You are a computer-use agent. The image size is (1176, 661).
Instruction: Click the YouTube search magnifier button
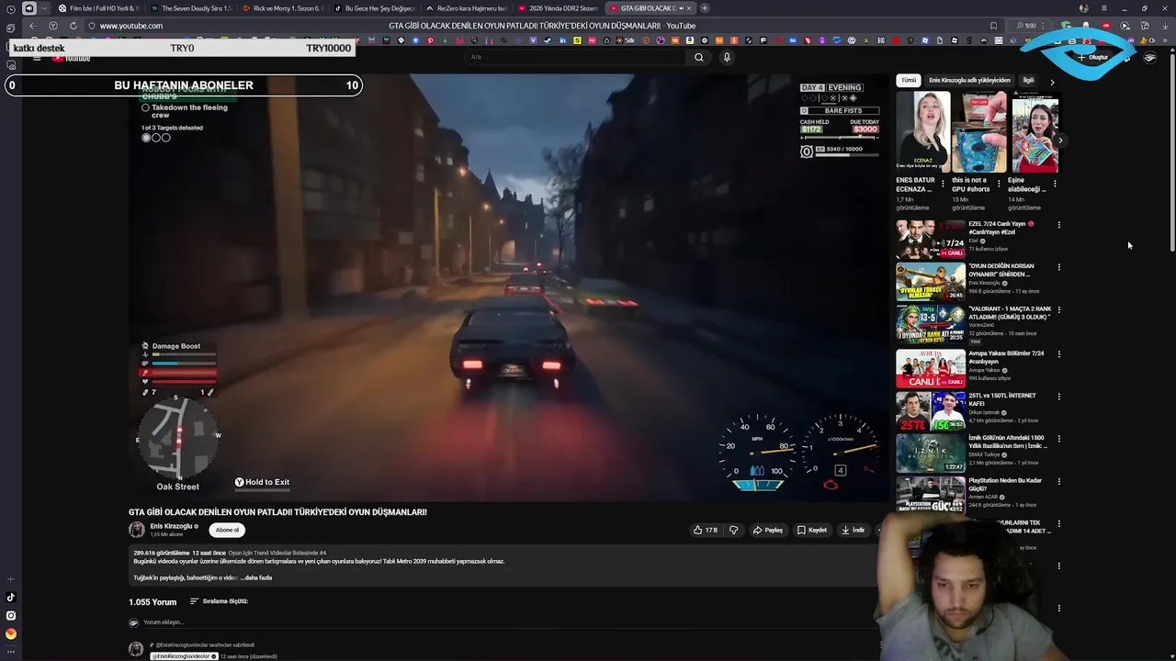point(698,57)
